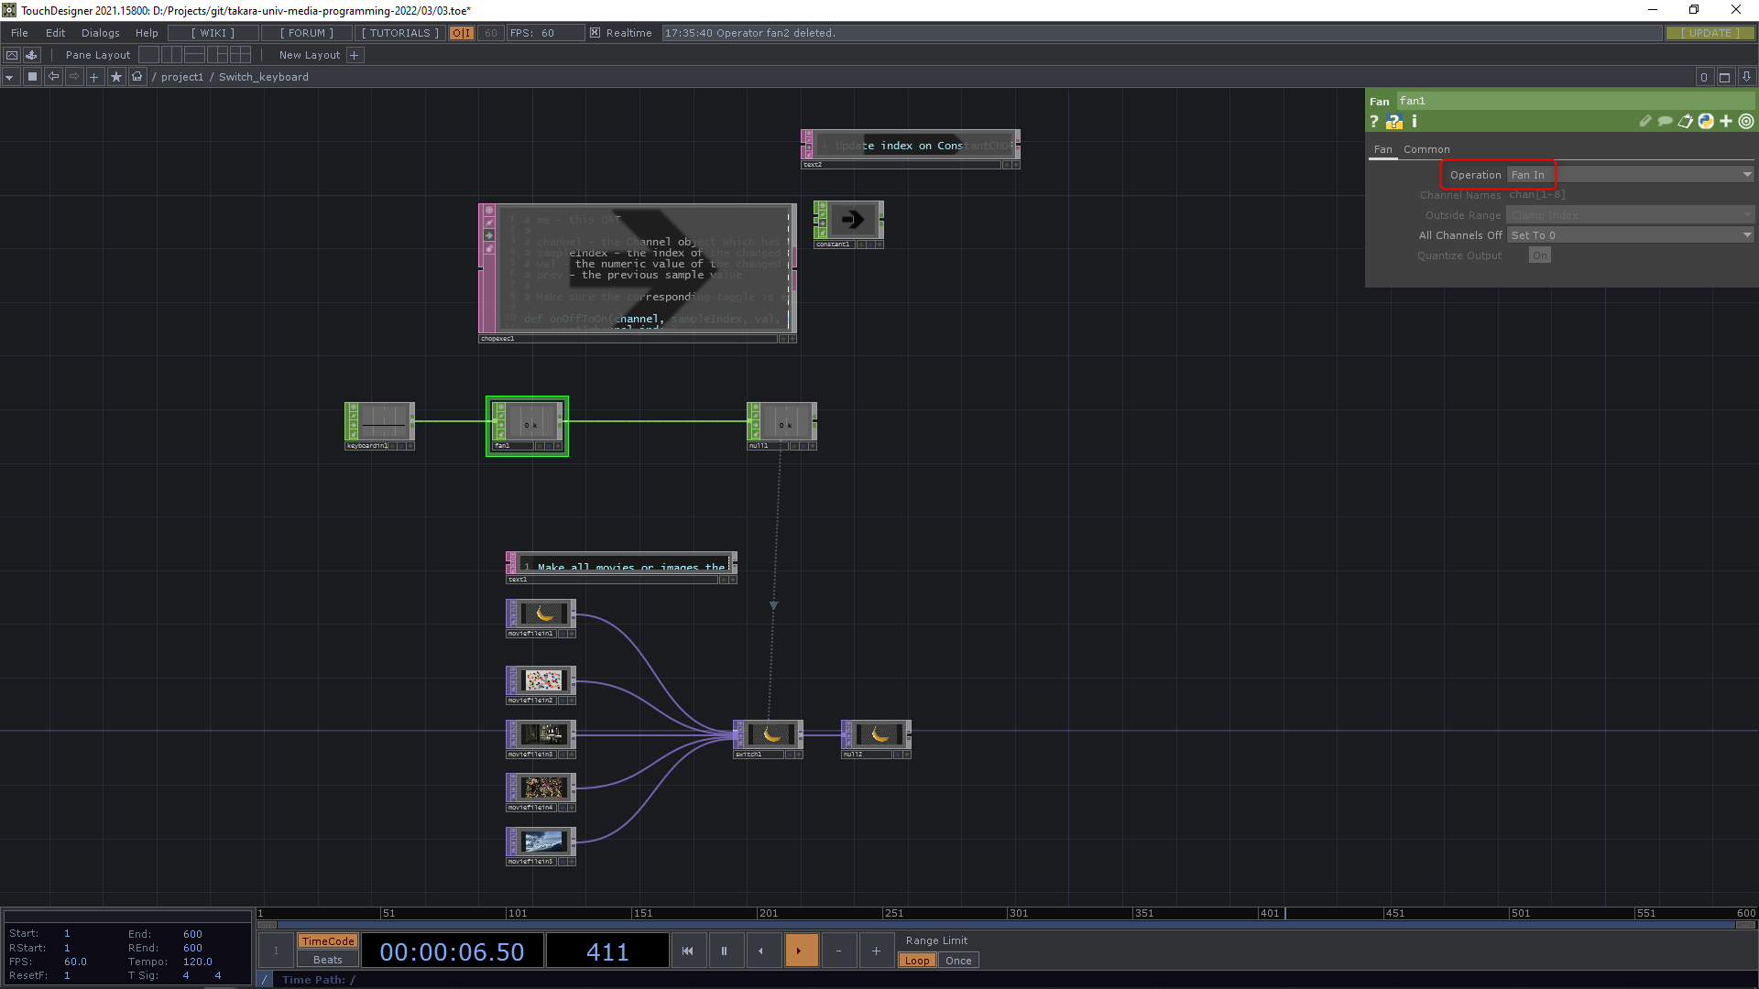Switch to the Common parameter tab

coord(1426,149)
